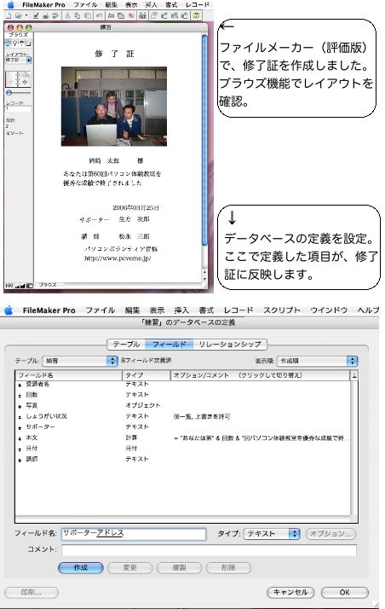
Task: Select the 講師 field row
Action: click(x=182, y=459)
